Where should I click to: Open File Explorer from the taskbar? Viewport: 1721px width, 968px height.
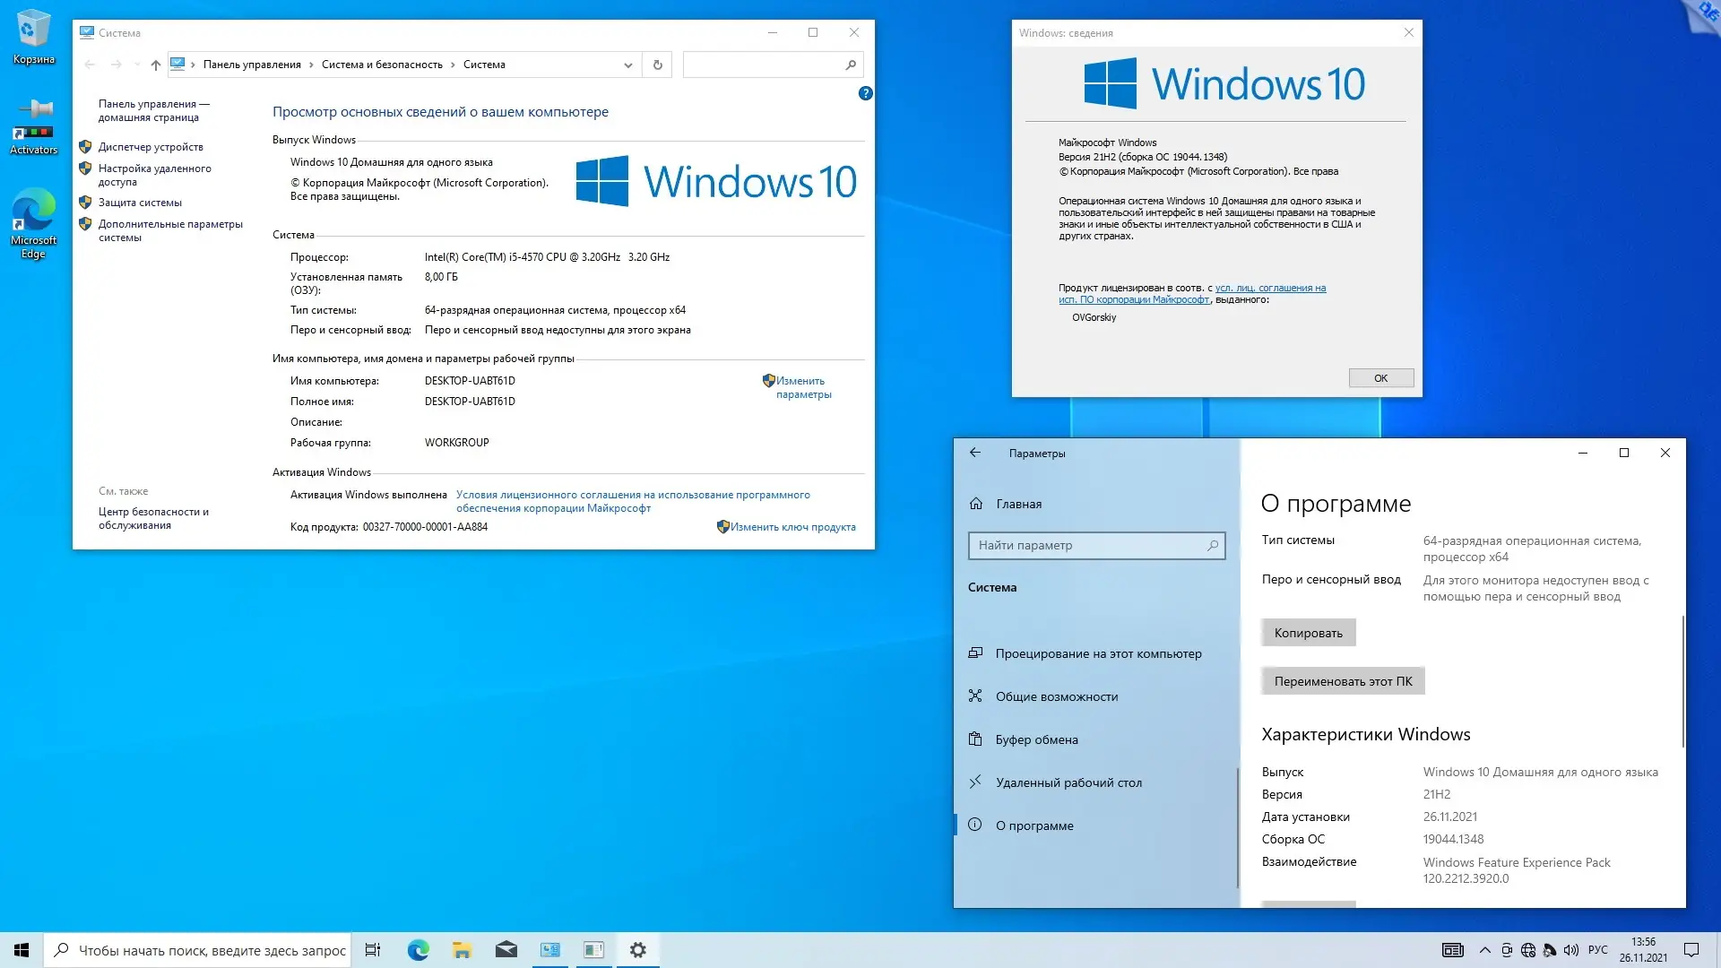pyautogui.click(x=462, y=950)
